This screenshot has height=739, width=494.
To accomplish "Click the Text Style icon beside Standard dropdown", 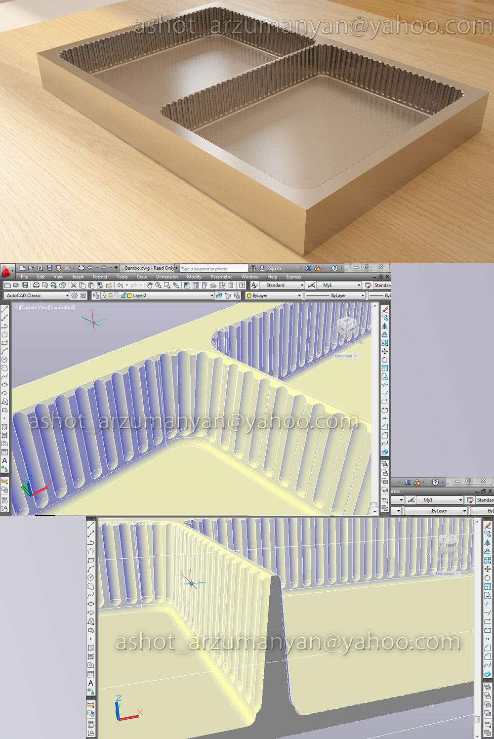I will 254,285.
